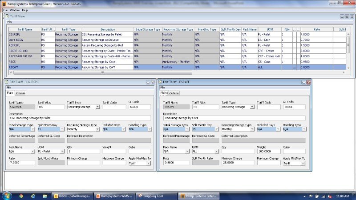This screenshot has height=200, width=356.
Task: Click the Tariff View window icon
Action: [7, 16]
